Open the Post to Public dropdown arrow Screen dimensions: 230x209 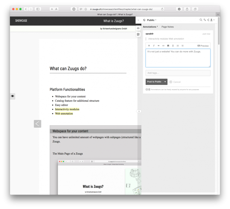[x=165, y=82]
